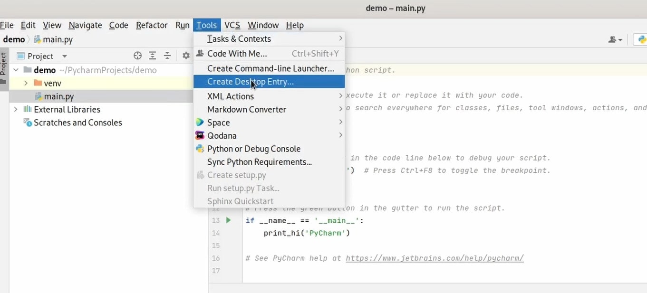Click the Code With Me person icon

click(200, 54)
